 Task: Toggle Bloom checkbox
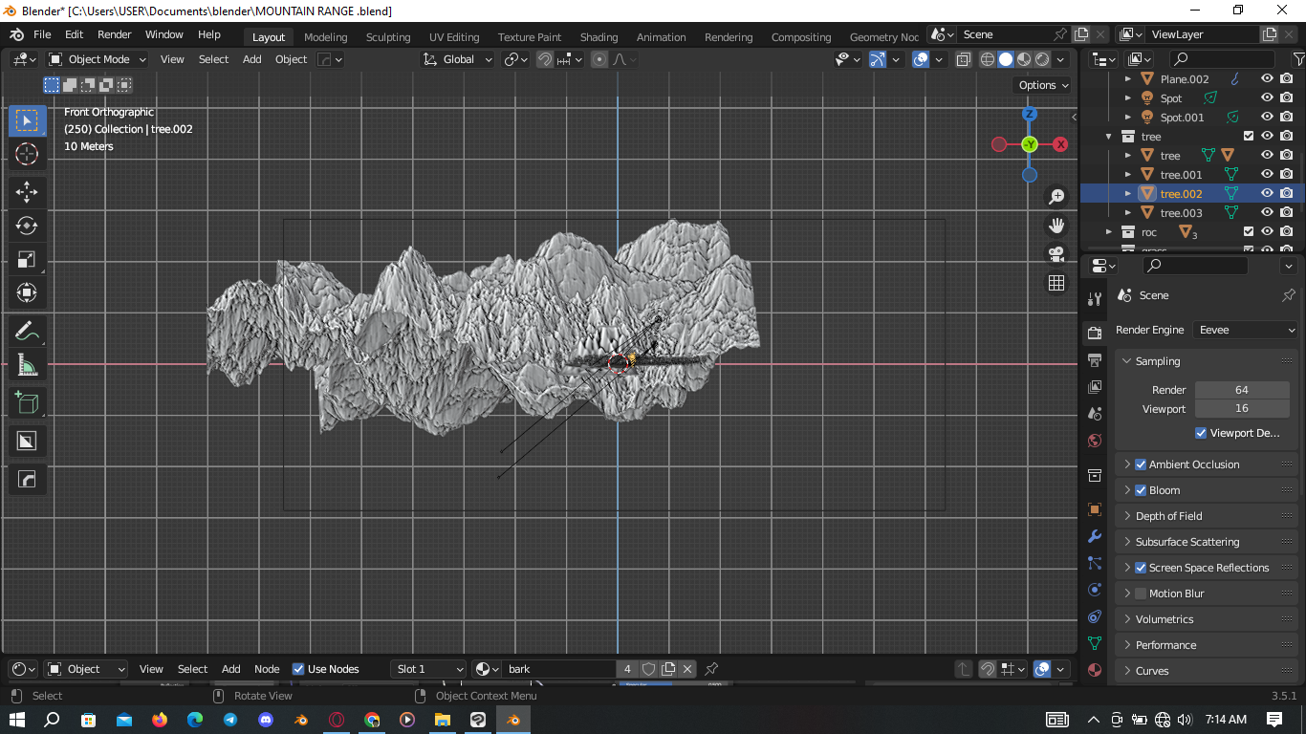[x=1141, y=490]
